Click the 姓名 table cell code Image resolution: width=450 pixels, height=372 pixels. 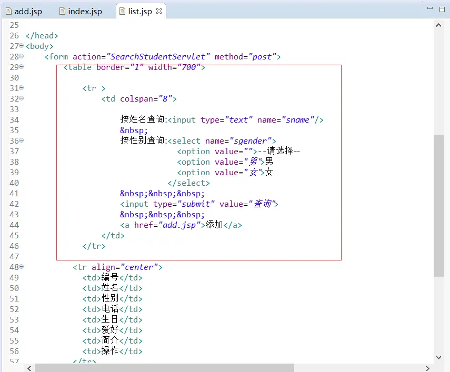pos(112,288)
